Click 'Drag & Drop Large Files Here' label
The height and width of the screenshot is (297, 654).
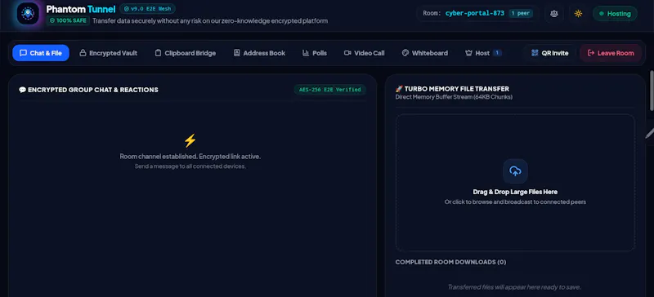click(515, 192)
